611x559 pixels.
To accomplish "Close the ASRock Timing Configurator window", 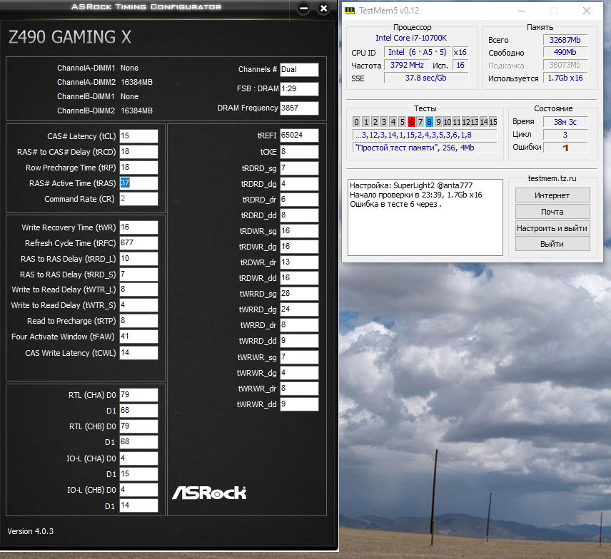I will (x=323, y=8).
